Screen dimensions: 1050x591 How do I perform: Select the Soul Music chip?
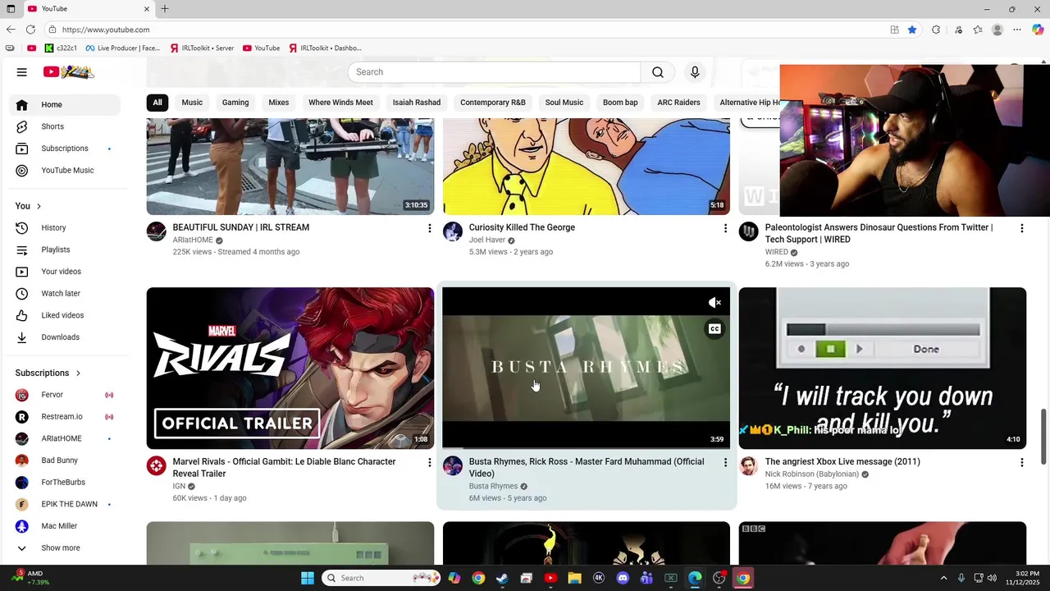click(x=564, y=103)
